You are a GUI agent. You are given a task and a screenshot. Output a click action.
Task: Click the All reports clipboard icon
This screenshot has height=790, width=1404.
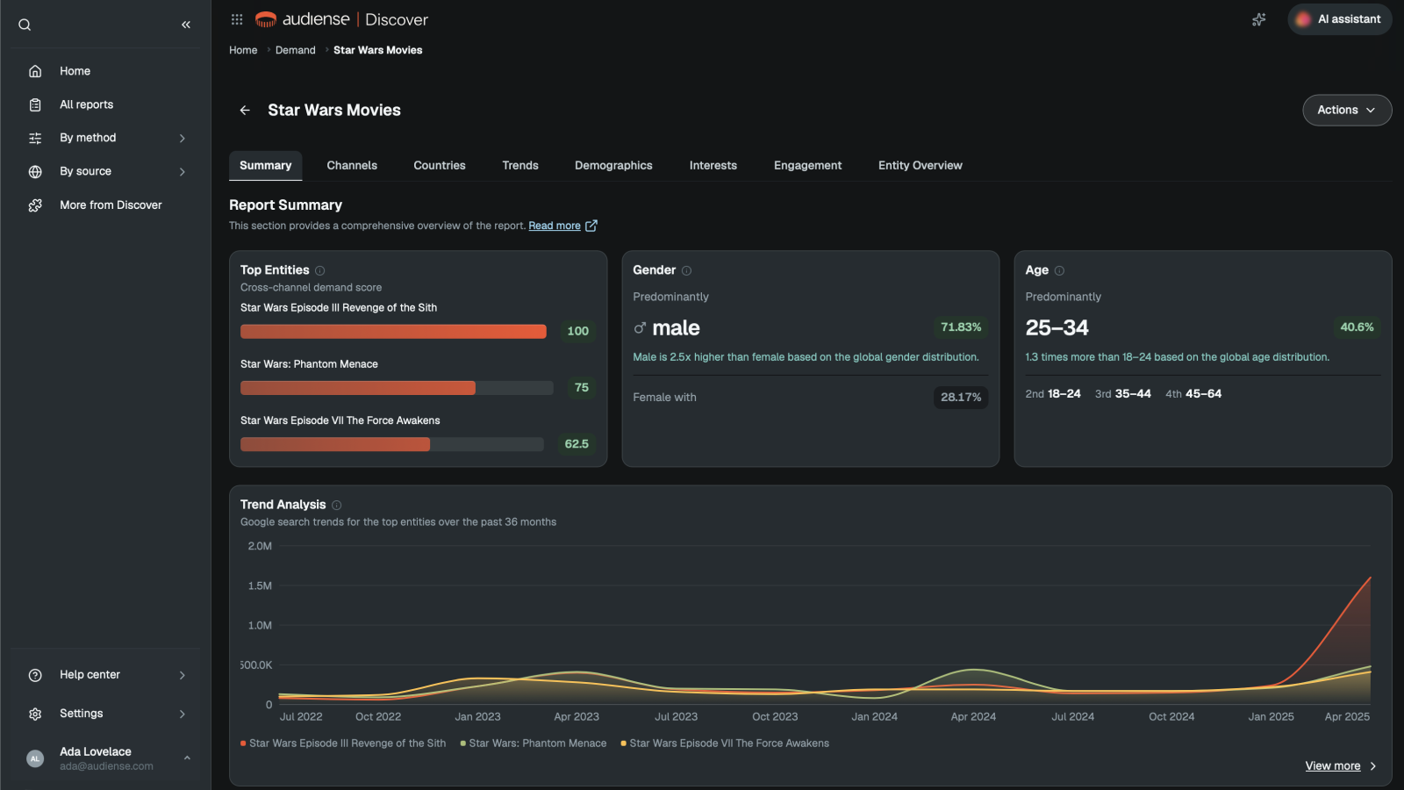point(35,104)
